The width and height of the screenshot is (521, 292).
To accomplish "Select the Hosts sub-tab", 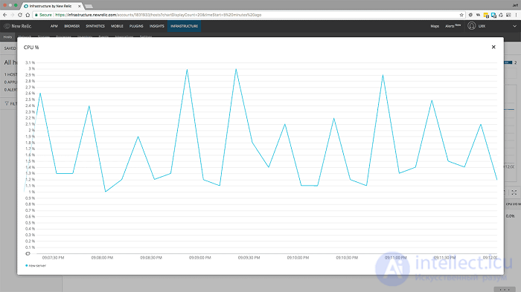I will click(7, 37).
